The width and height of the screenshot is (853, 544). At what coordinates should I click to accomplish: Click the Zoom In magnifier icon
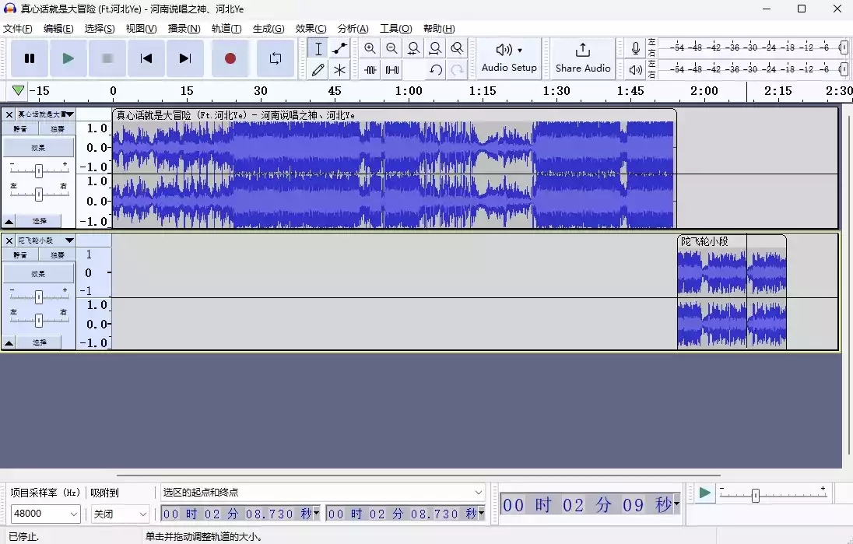pos(370,48)
